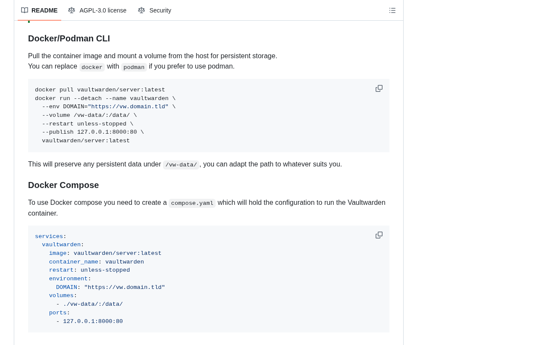
Task: Click the 'environment:' key in the YAML
Action: tap(70, 279)
